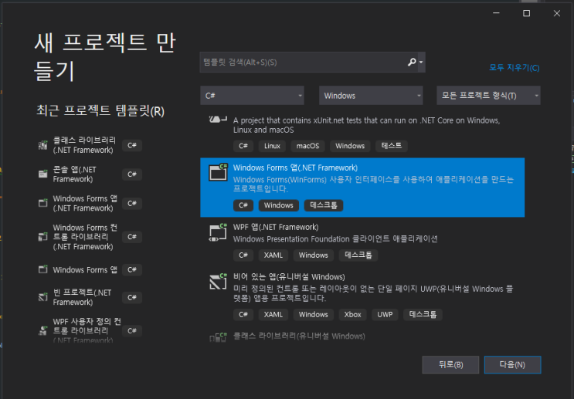Image resolution: width=574 pixels, height=399 pixels.
Task: Click the Linux tag on xUnit template
Action: pos(272,146)
